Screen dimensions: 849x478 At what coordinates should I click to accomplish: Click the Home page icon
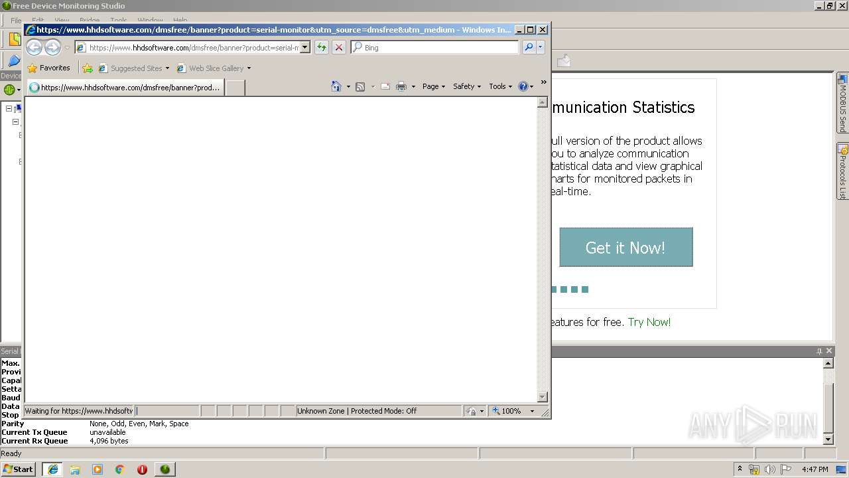point(336,86)
